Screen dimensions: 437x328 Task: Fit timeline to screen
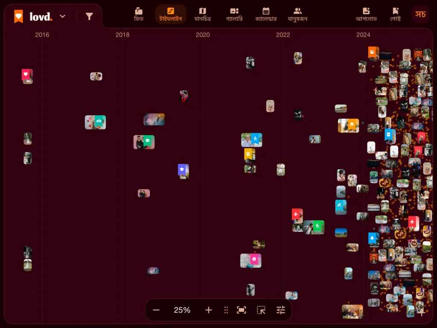click(x=242, y=310)
